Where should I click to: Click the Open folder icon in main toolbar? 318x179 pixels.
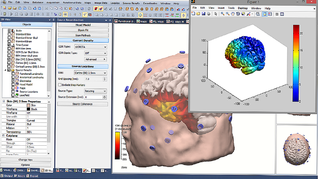click(x=10, y=8)
